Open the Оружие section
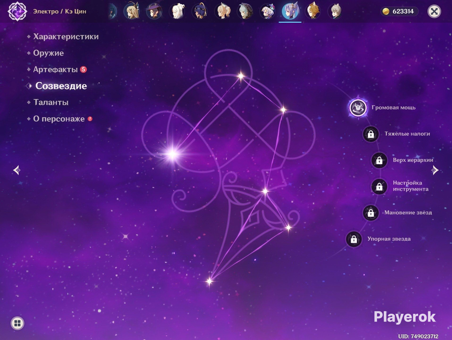This screenshot has height=340, width=452. [x=49, y=53]
